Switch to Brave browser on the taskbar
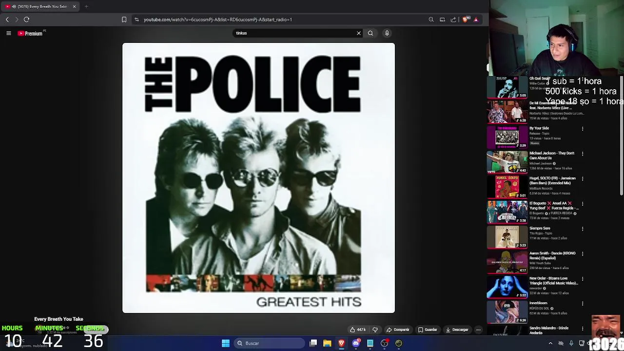The image size is (624, 351). pos(341,343)
